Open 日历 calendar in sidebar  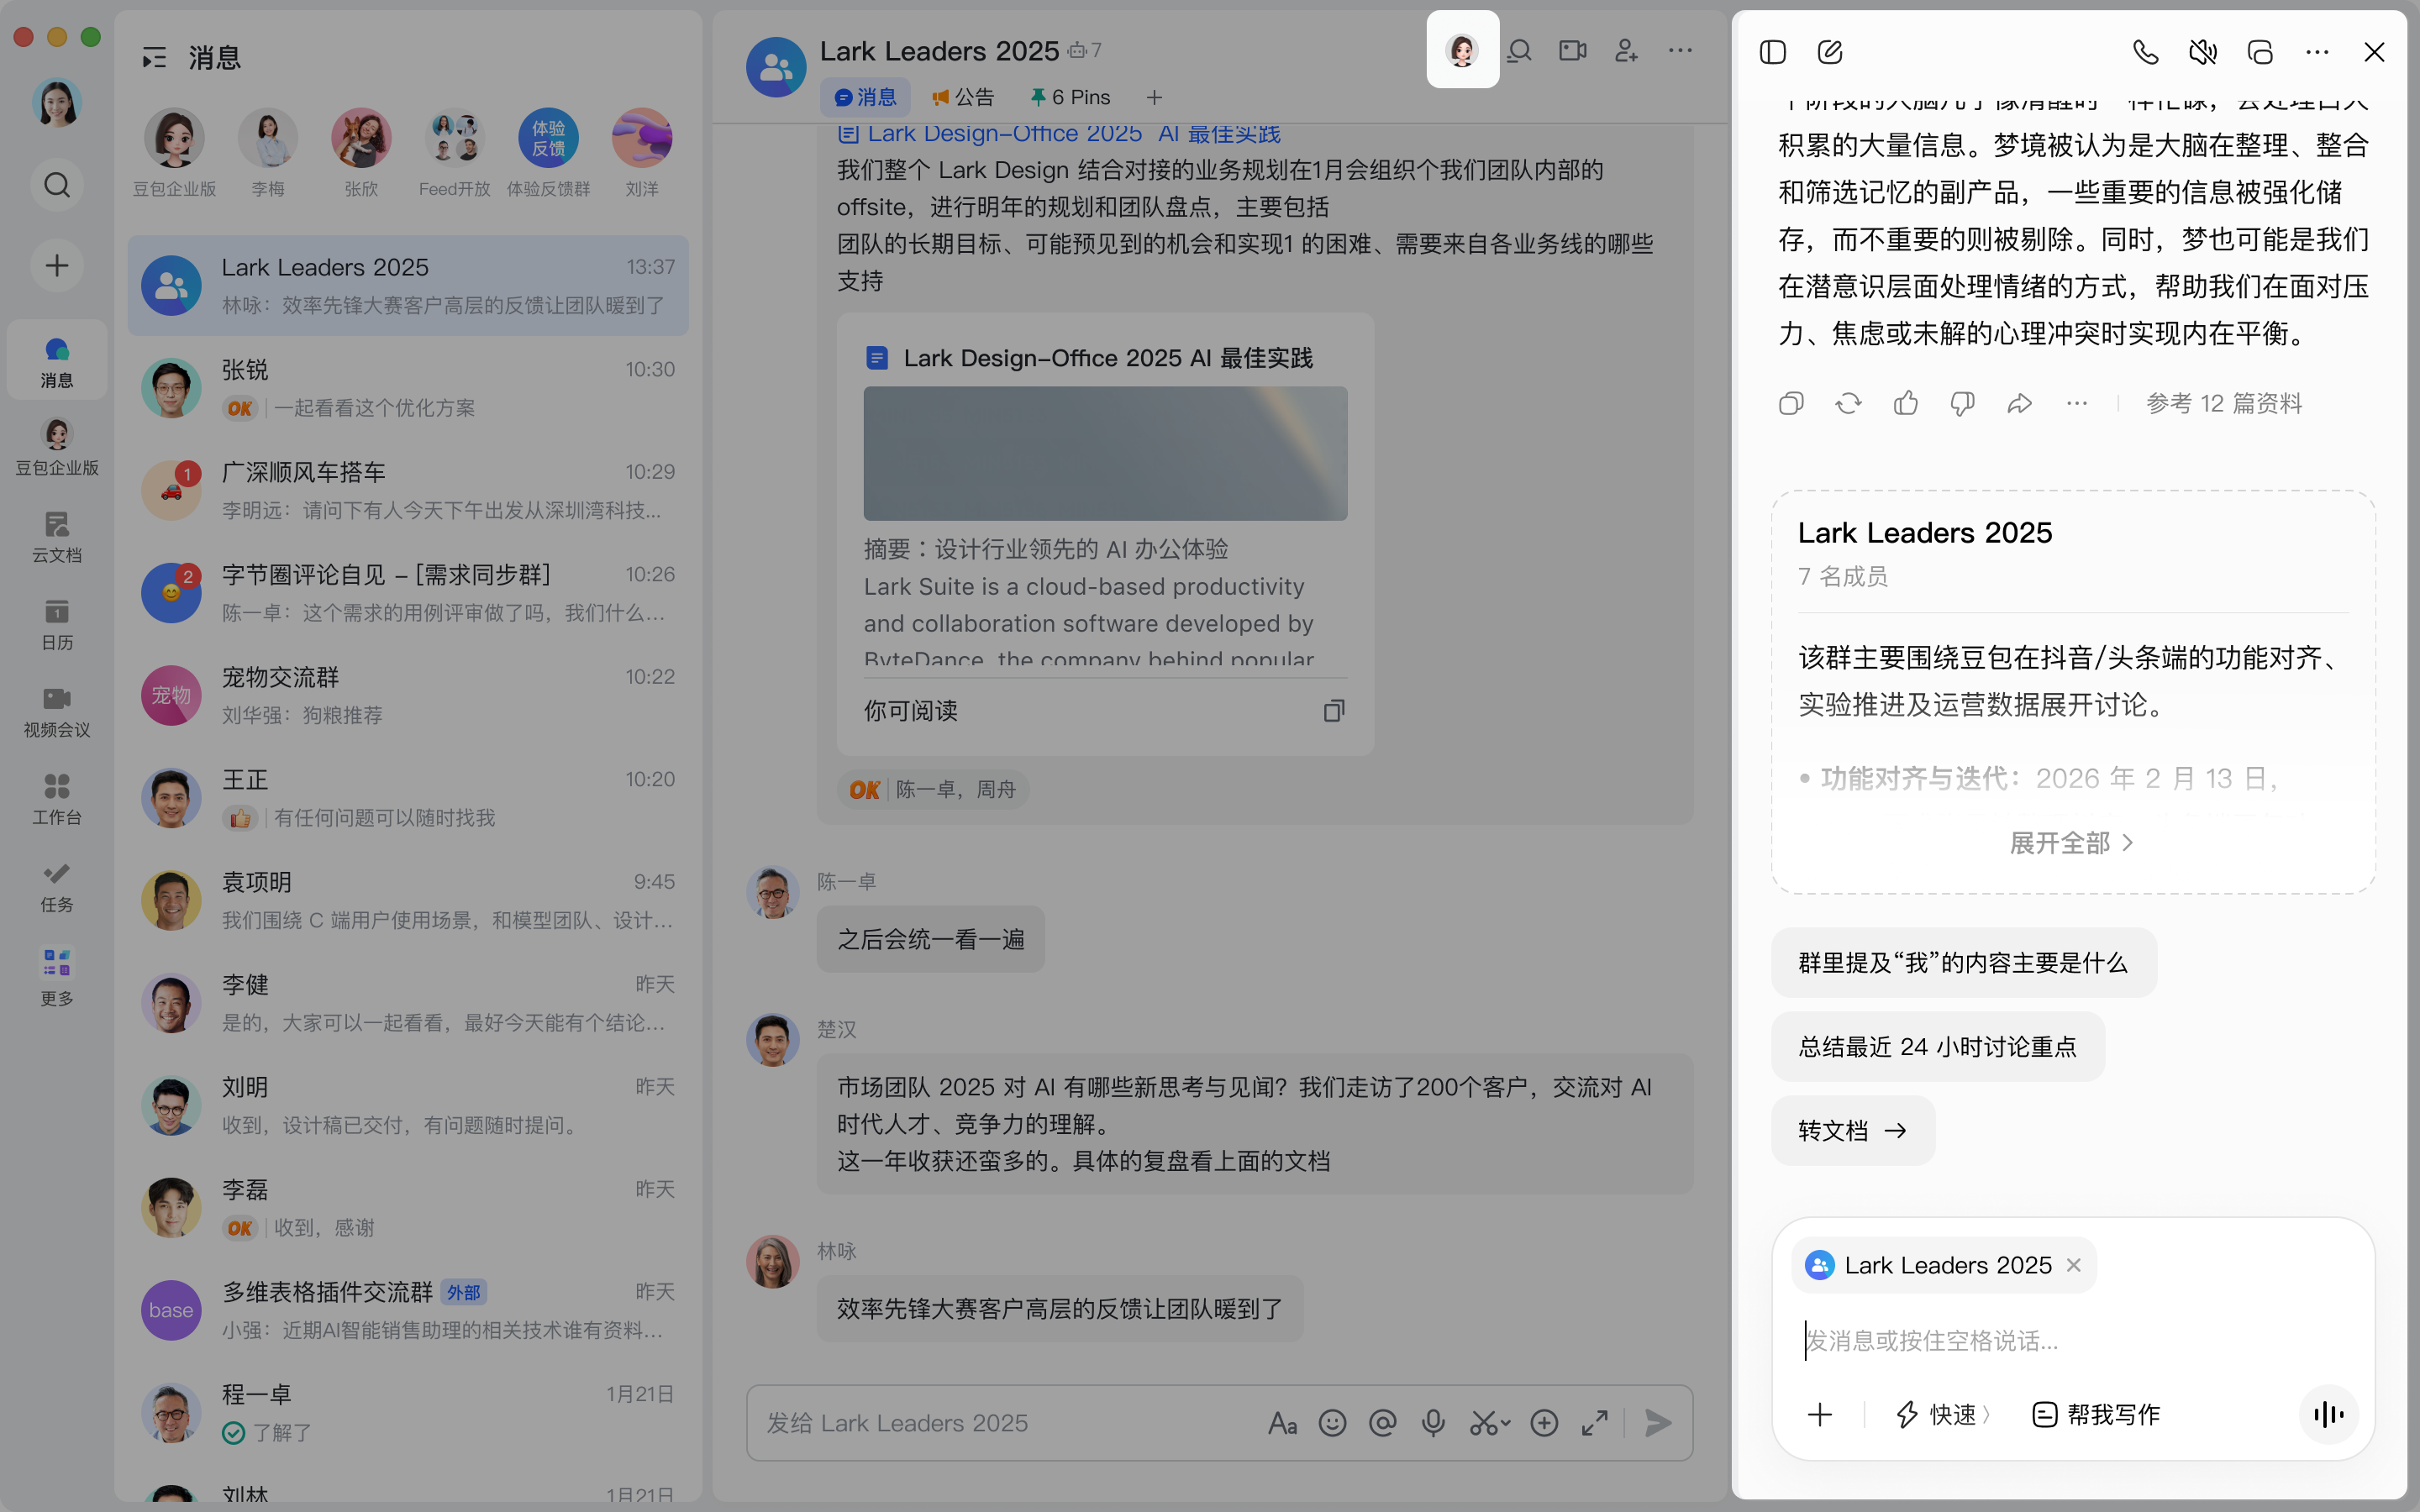tap(57, 624)
